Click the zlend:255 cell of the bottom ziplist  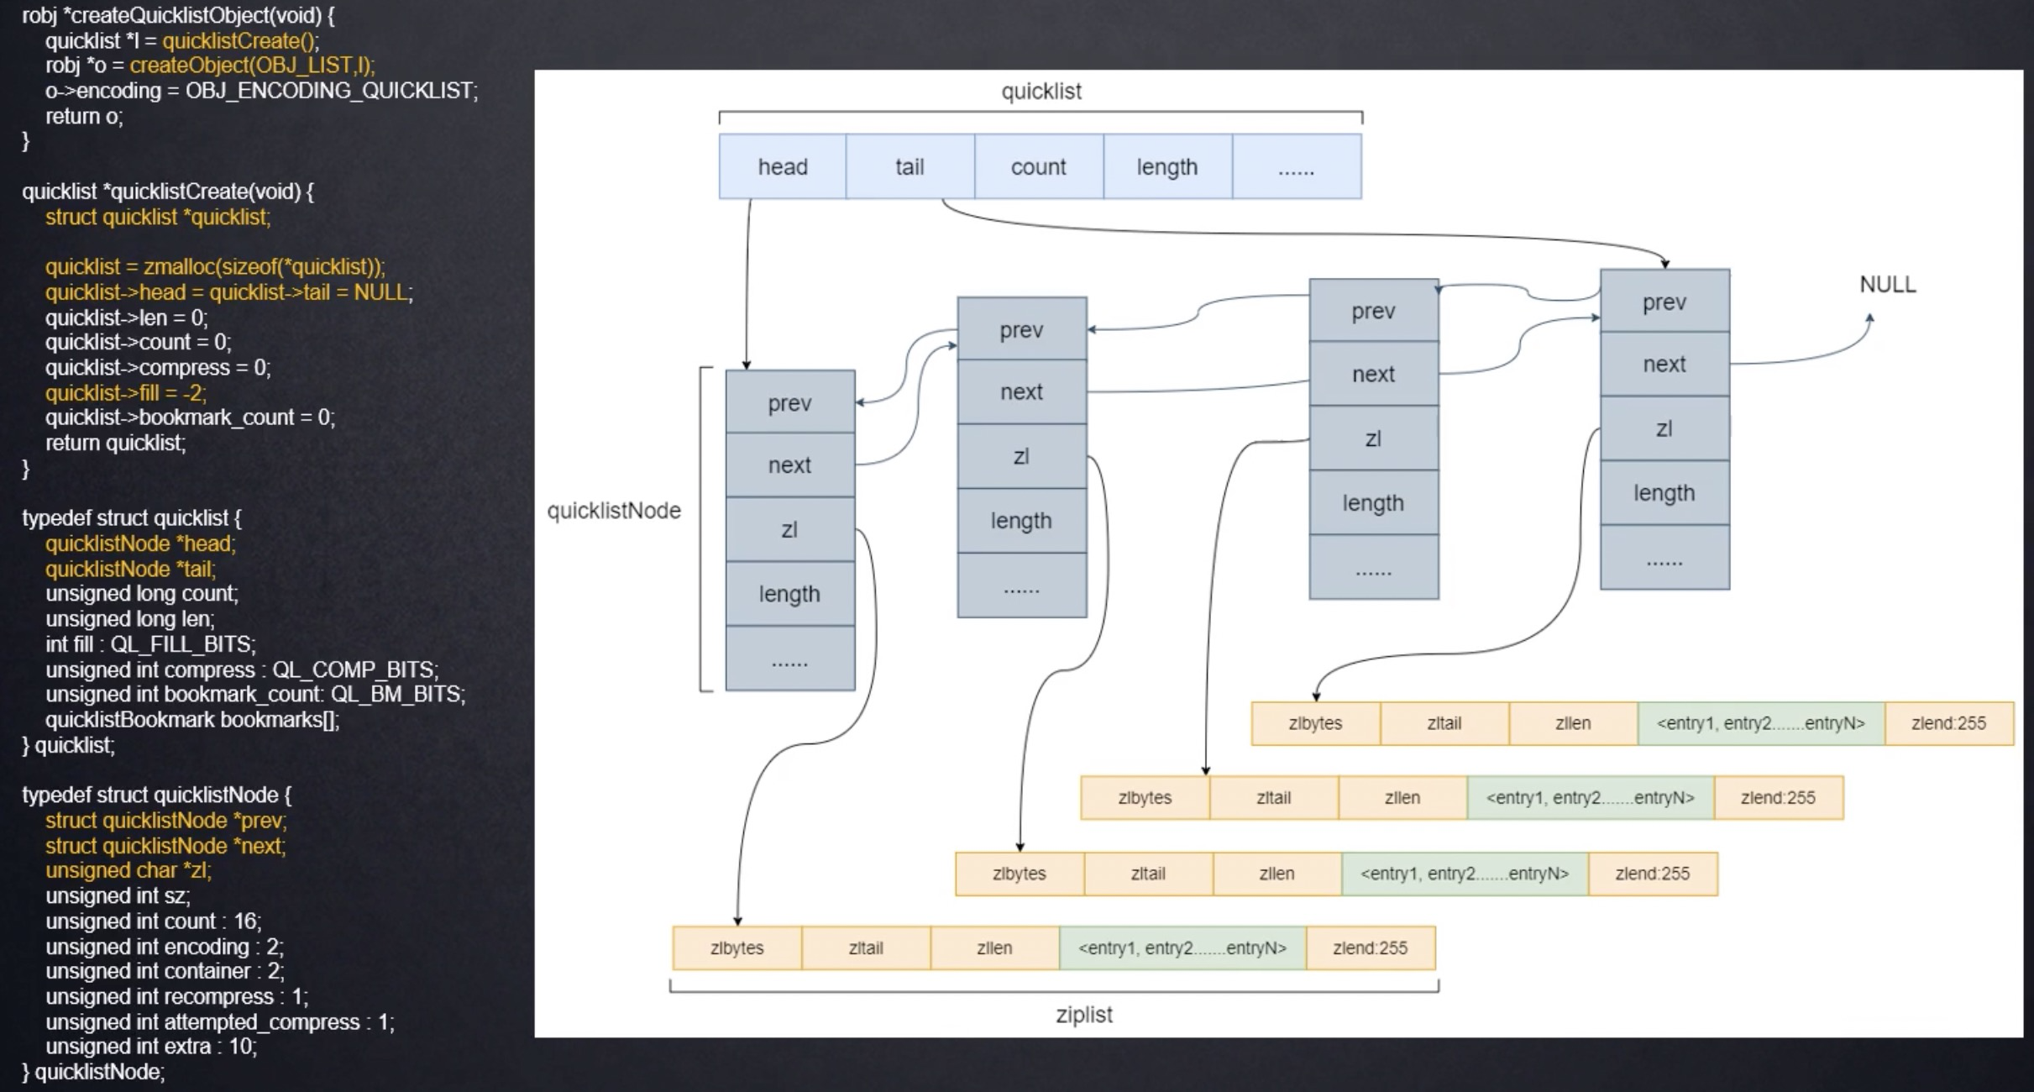pyautogui.click(x=1370, y=948)
